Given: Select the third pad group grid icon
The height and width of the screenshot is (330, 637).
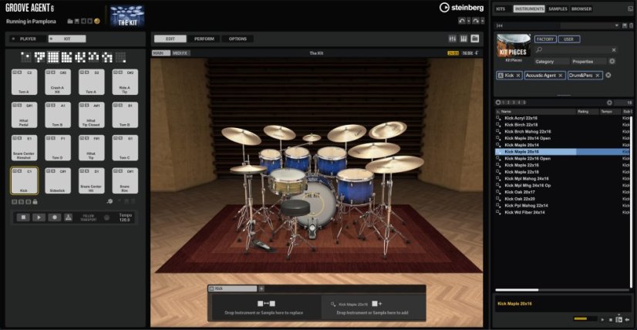Looking at the screenshot, I should click(x=53, y=57).
